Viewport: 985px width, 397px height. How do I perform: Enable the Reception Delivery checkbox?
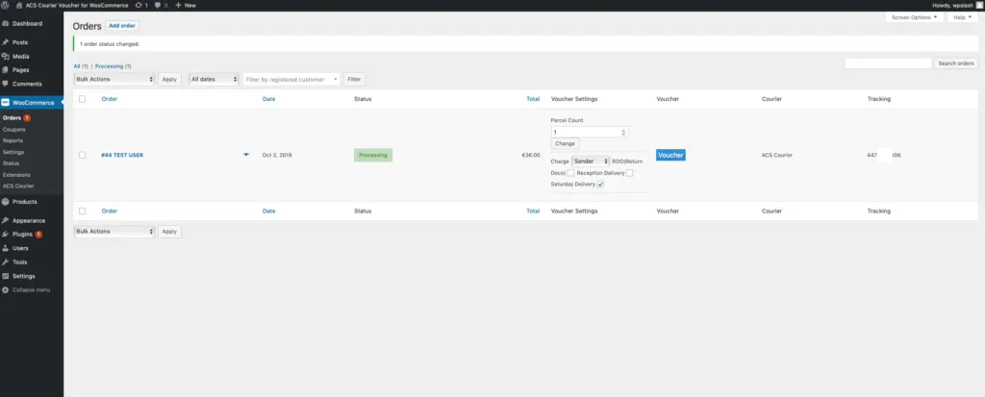coord(629,173)
